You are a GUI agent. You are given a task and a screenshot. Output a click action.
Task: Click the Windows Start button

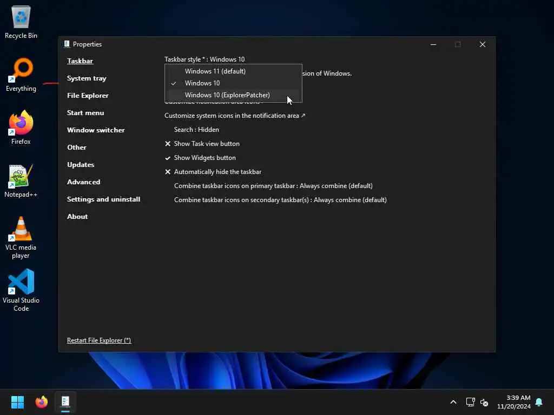[17, 402]
